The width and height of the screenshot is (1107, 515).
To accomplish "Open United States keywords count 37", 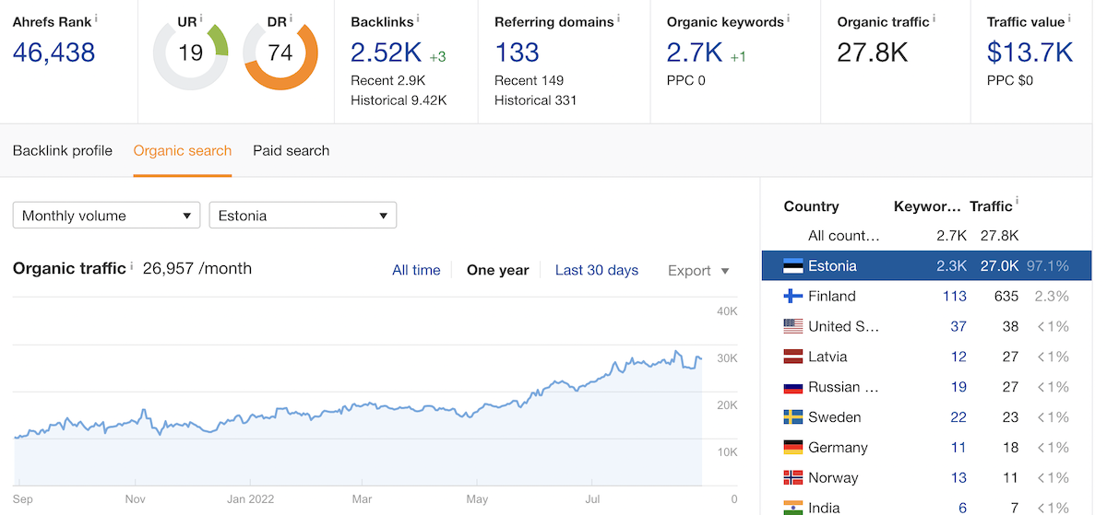I will [x=958, y=326].
